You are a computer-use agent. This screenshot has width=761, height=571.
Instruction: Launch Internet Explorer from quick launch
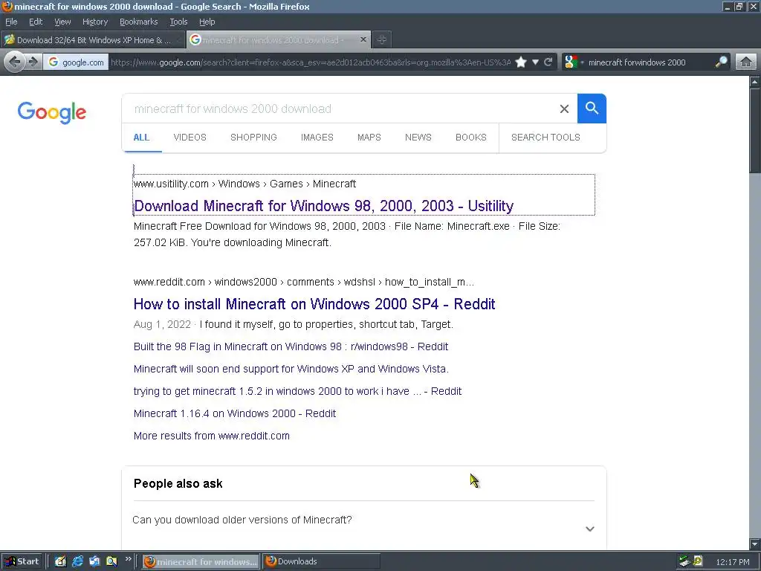point(77,561)
